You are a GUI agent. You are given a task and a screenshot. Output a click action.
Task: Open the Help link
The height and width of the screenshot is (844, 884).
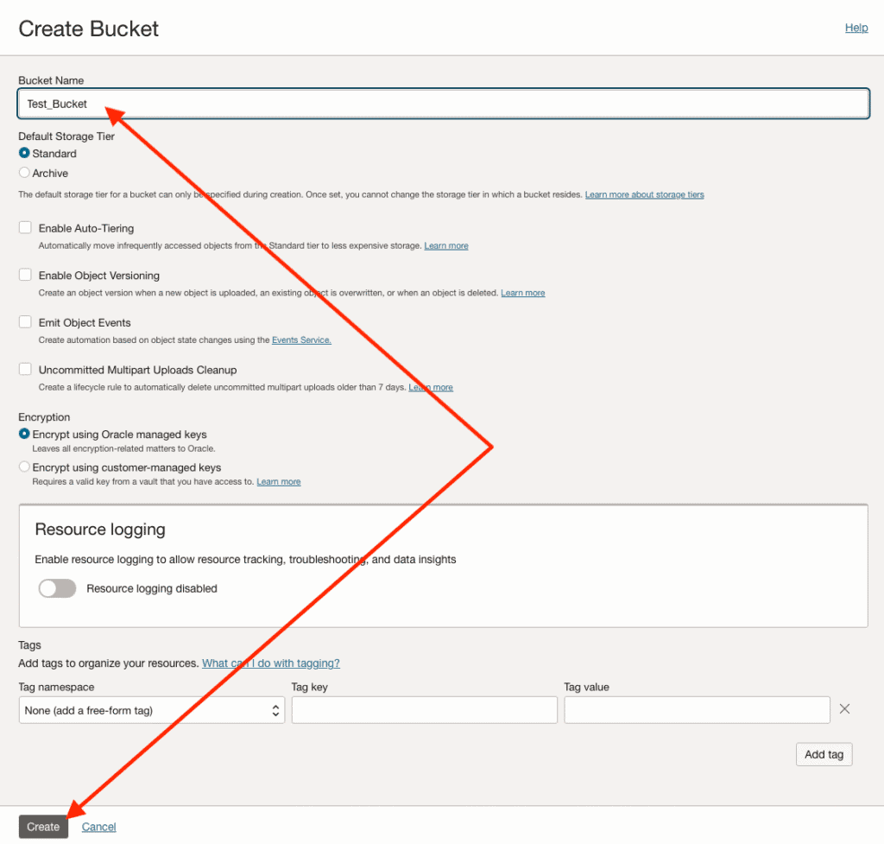pyautogui.click(x=856, y=28)
